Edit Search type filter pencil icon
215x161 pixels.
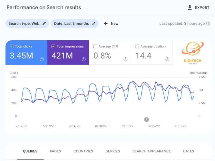pyautogui.click(x=44, y=24)
